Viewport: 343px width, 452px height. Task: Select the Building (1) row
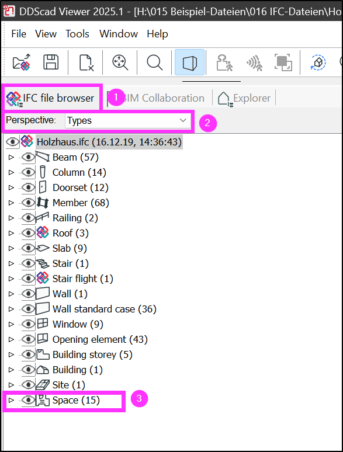(78, 370)
